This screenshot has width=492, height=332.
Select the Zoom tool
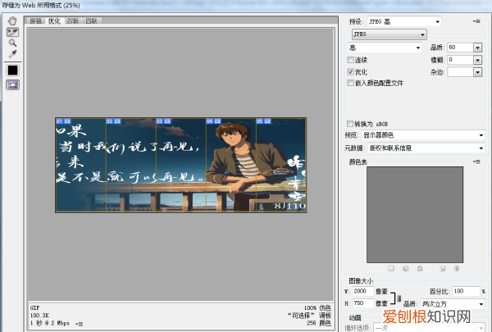point(12,42)
